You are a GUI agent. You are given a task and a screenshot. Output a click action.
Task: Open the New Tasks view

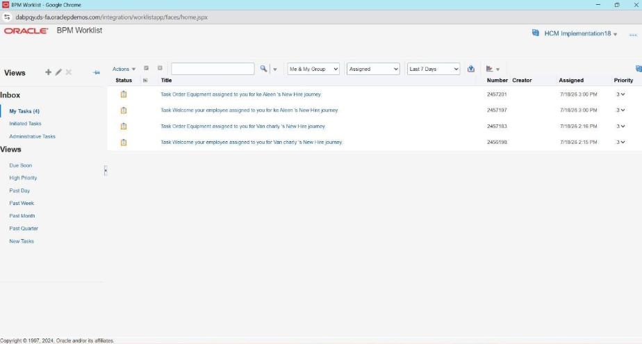click(x=22, y=241)
